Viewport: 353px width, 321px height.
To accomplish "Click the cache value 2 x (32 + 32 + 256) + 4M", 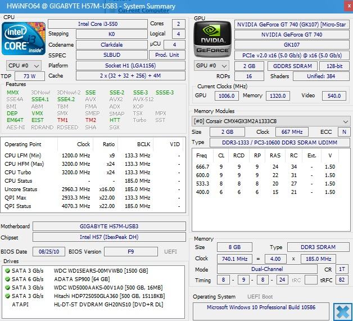I will 130,76.
